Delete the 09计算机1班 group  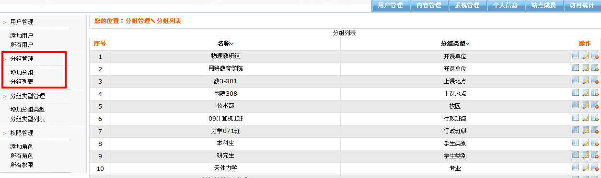point(595,118)
